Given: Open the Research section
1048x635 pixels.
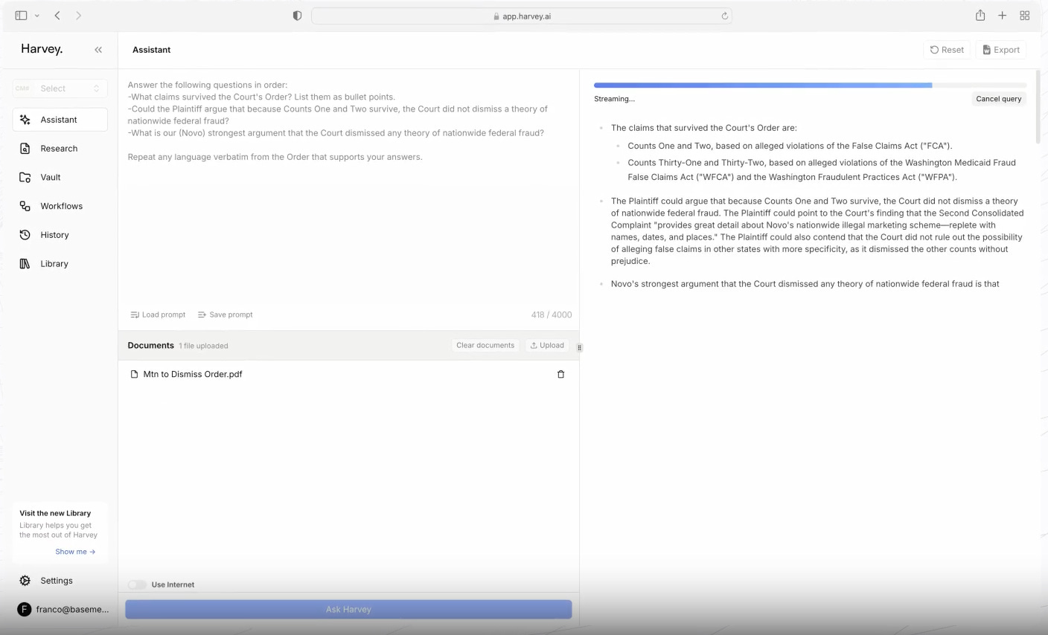Looking at the screenshot, I should (x=60, y=149).
